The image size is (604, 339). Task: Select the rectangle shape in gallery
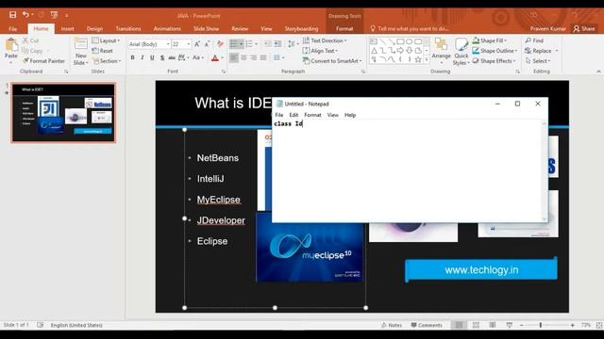400,41
